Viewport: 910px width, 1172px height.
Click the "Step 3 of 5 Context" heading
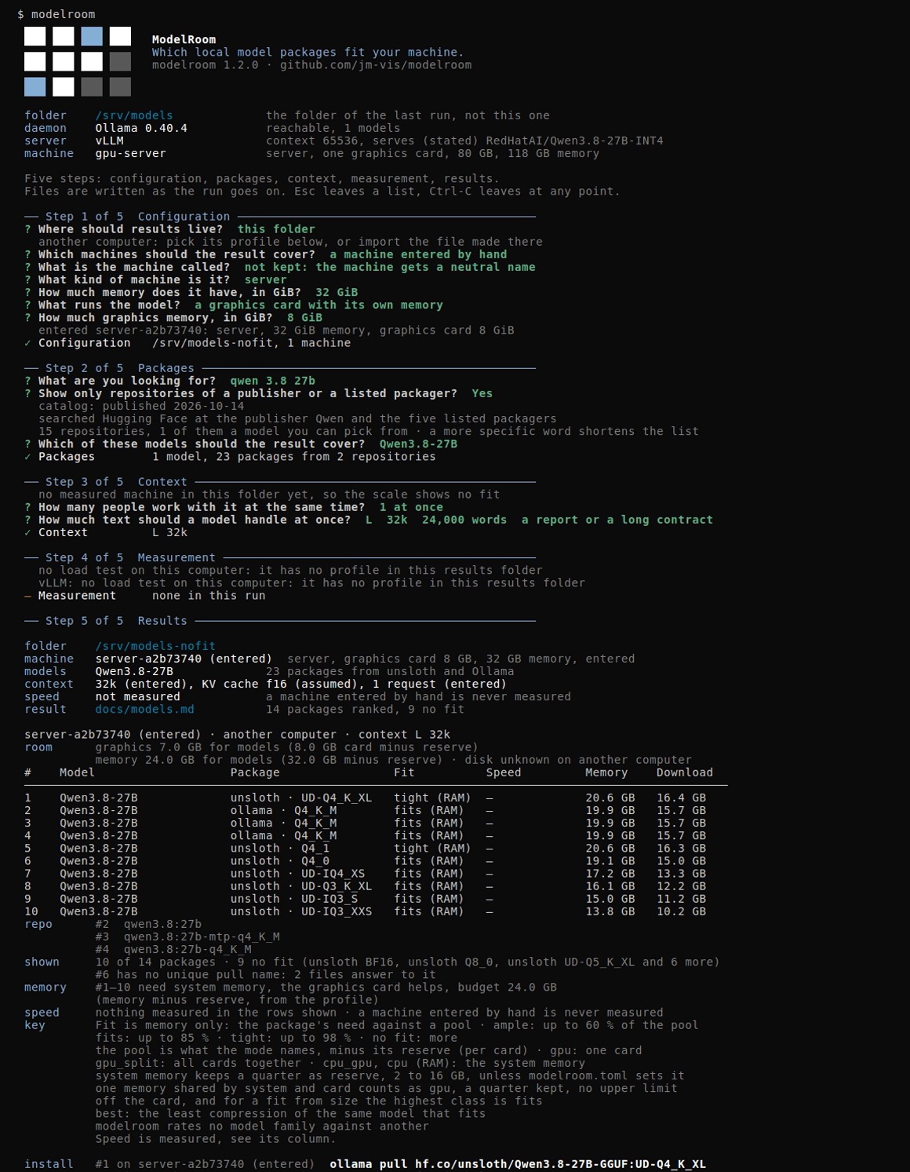tap(116, 482)
